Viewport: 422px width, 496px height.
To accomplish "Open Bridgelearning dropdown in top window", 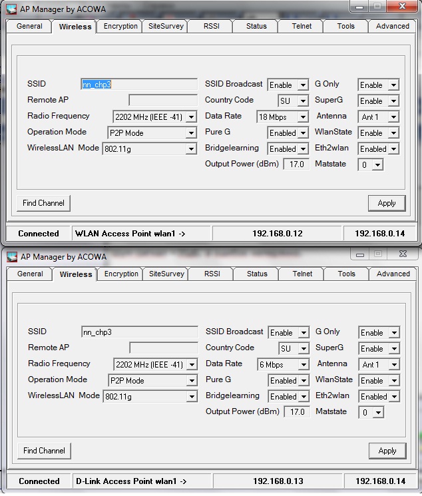I will pos(288,148).
